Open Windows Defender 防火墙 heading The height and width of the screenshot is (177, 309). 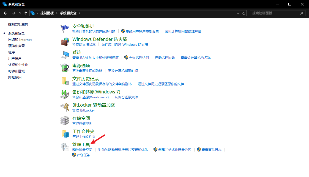tap(100, 39)
